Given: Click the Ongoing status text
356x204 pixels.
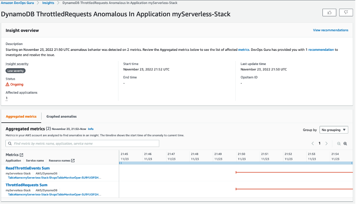Looking at the screenshot, I should [x=17, y=84].
